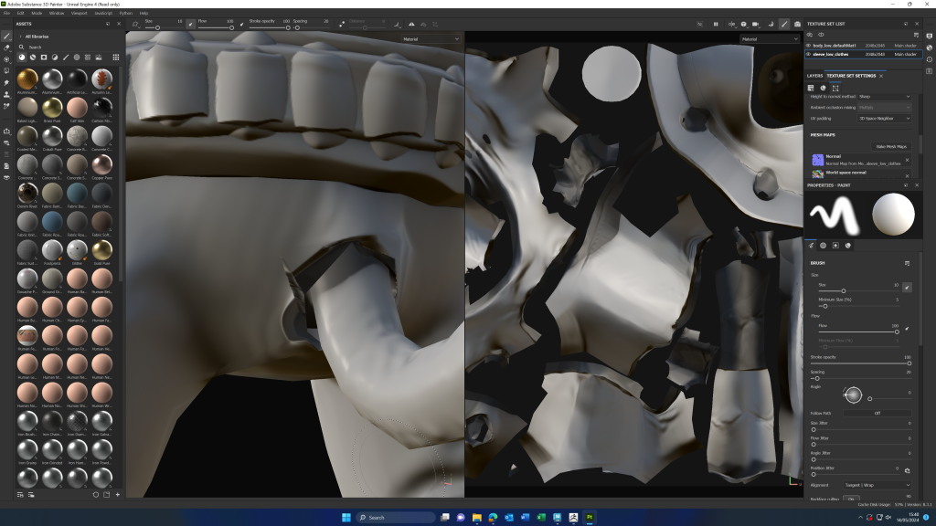
Task: Select the Smudge tool
Action: [6, 82]
